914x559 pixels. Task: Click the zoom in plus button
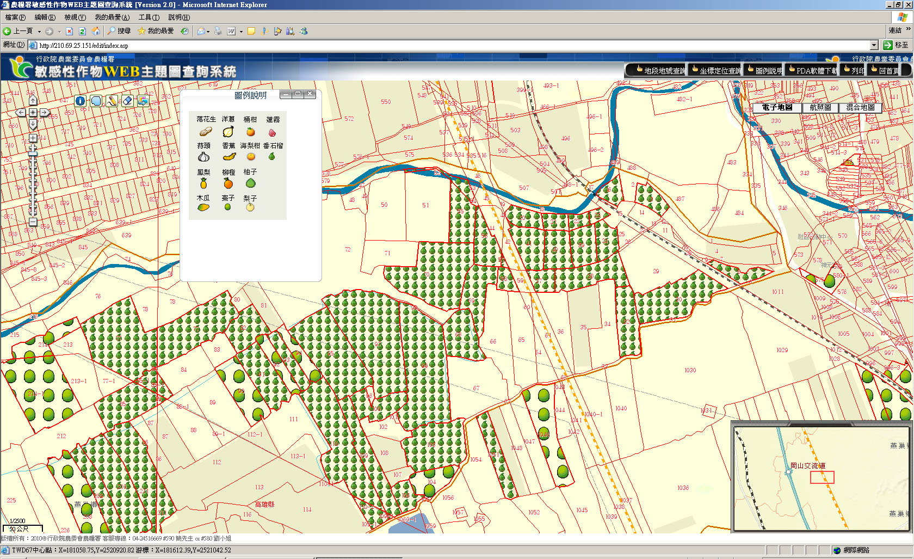[33, 138]
